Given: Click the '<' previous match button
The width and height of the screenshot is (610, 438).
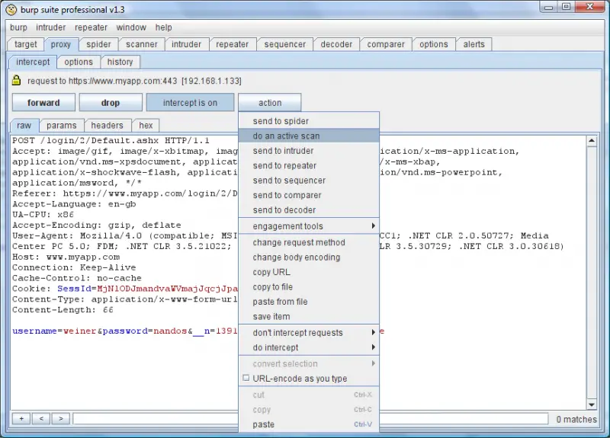Looking at the screenshot, I should point(41,418).
